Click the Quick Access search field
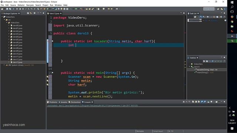 [x=209, y=9]
